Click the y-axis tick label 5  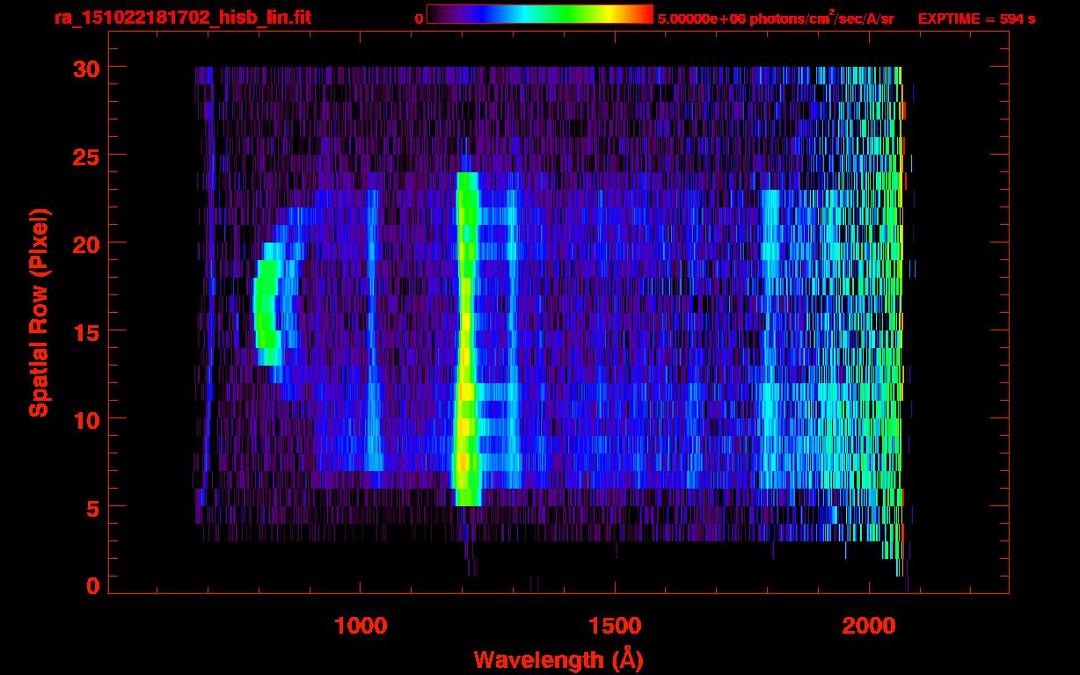(92, 507)
